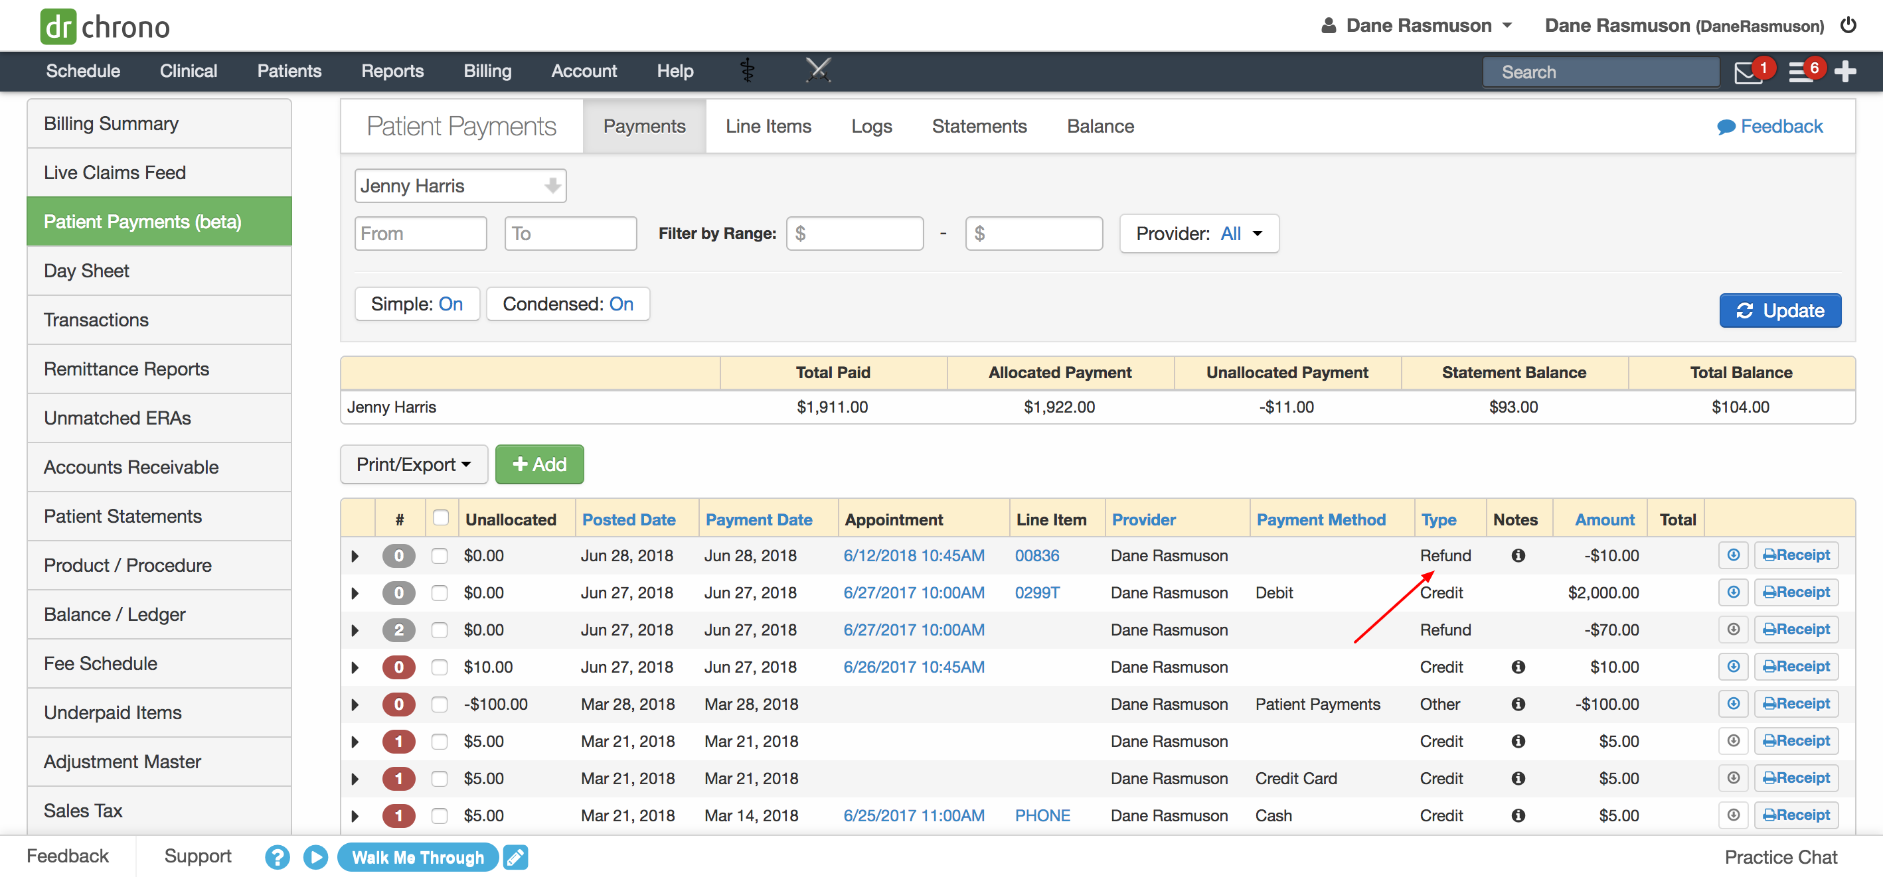Toggle the Condensed: On button
Viewport: 1883px width, 877px height.
[x=568, y=304]
